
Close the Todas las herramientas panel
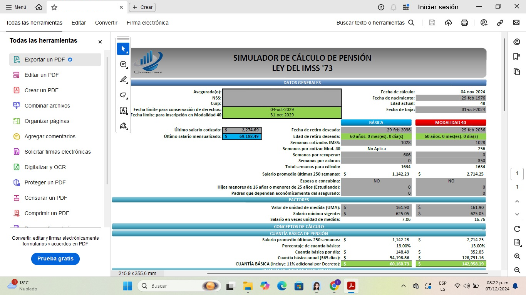(x=100, y=42)
